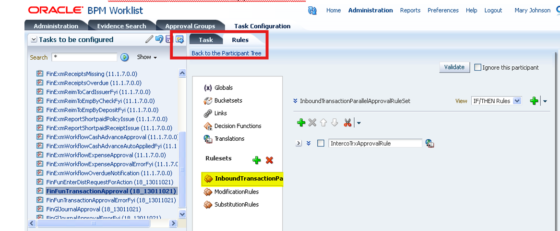This screenshot has width=560, height=231.
Task: Click the Validate button
Action: (x=454, y=67)
